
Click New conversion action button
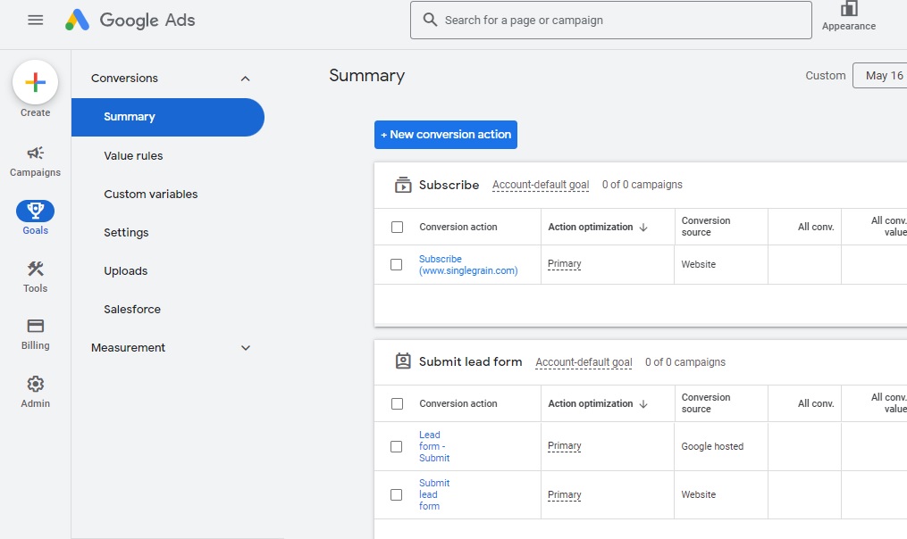pos(445,135)
